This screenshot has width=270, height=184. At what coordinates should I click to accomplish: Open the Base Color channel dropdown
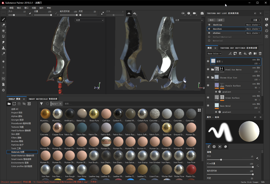[x=214, y=53]
